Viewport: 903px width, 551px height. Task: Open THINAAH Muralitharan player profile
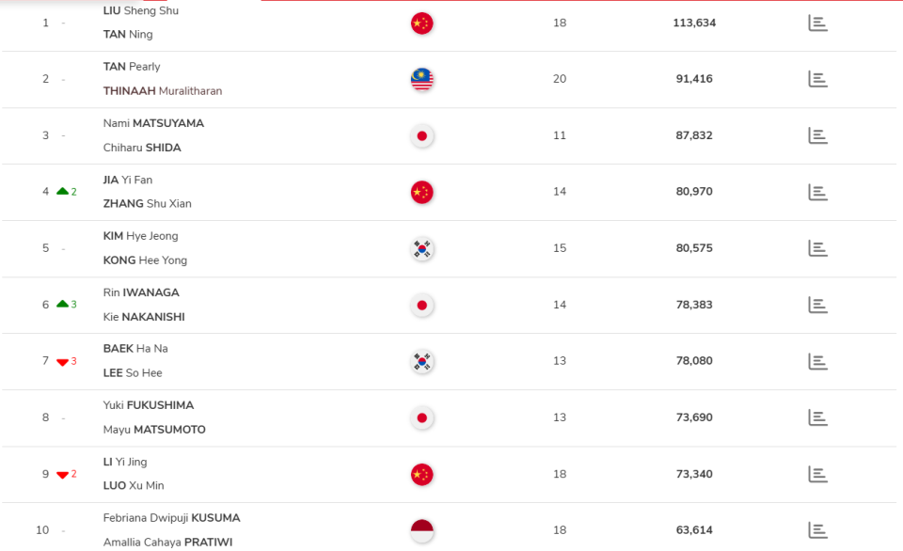(x=163, y=91)
